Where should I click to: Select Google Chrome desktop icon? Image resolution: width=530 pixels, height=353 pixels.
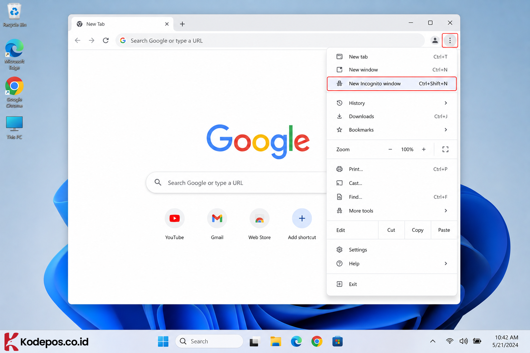14,92
